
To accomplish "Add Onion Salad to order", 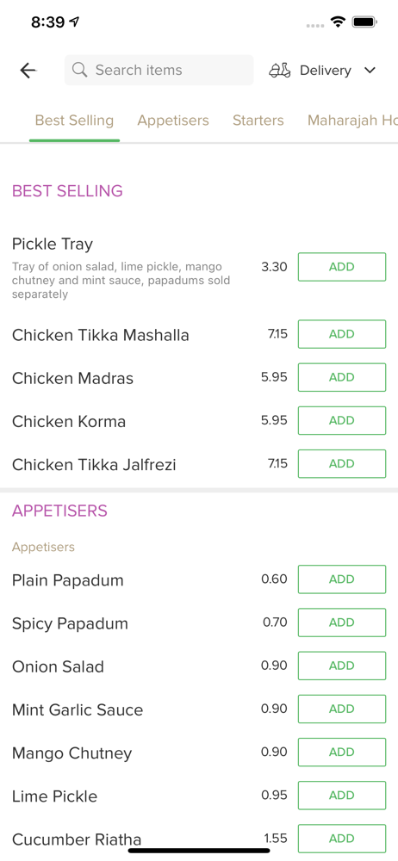I will point(342,666).
